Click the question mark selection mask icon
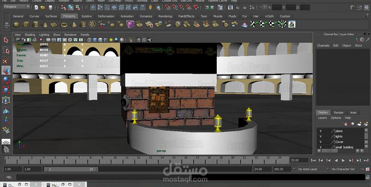 [x=142, y=7]
